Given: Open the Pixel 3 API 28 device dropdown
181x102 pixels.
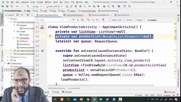Looking at the screenshot, I should (54, 6).
